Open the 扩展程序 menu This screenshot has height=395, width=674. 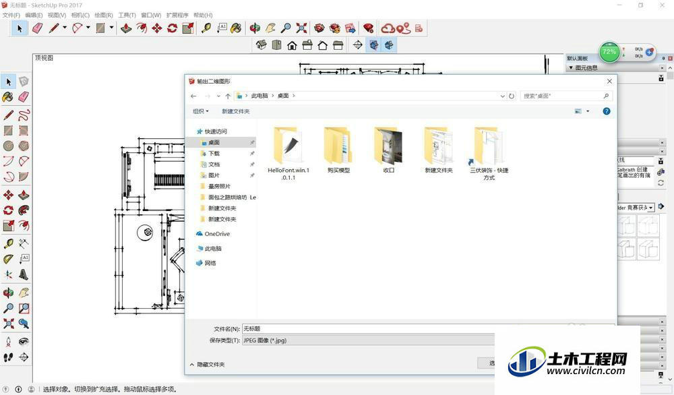click(x=177, y=15)
